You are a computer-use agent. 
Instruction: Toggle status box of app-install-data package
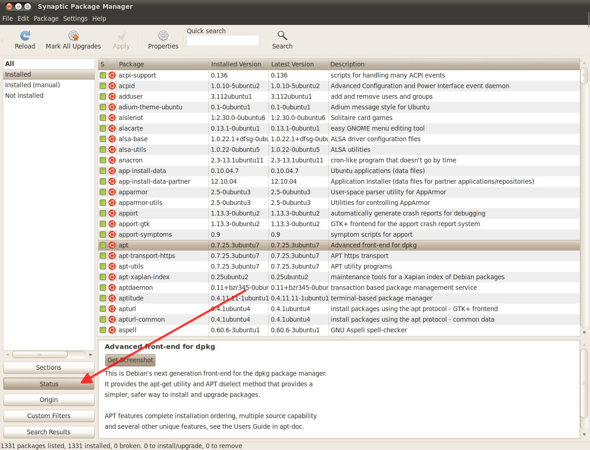103,171
